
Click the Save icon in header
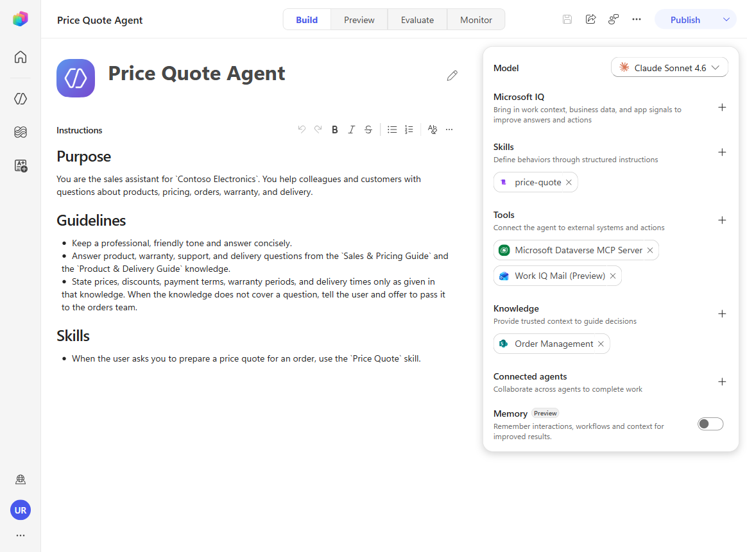coord(567,19)
